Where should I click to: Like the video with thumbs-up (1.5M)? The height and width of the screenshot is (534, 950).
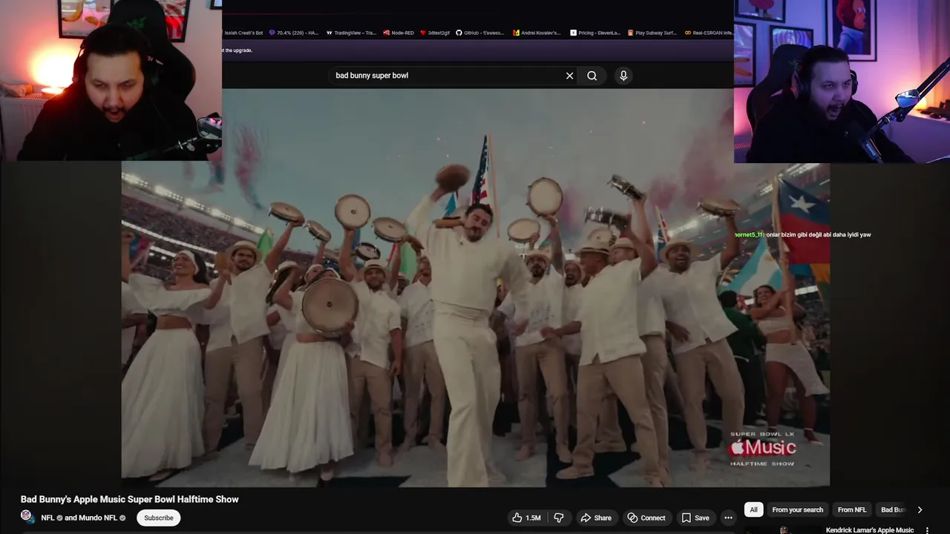coord(526,518)
